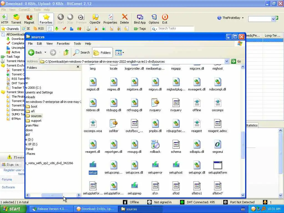This screenshot has width=284, height=213.
Task: Open BitComet Options
Action: click(x=154, y=19)
